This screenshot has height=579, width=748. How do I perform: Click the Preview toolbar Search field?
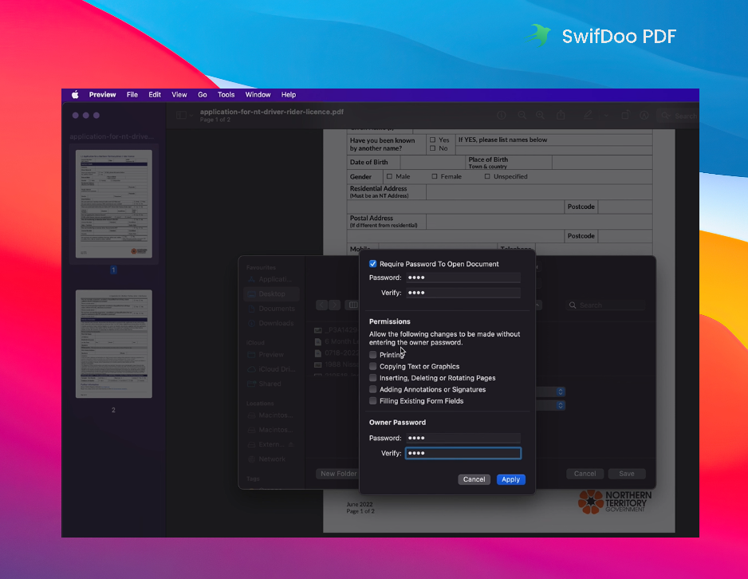point(679,116)
